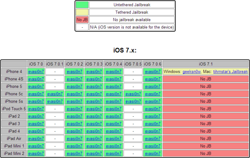The height and width of the screenshot is (158, 250).
Task: Open evasi0n7 for iPad 4 iOS 7.0.4
Action: (114, 131)
